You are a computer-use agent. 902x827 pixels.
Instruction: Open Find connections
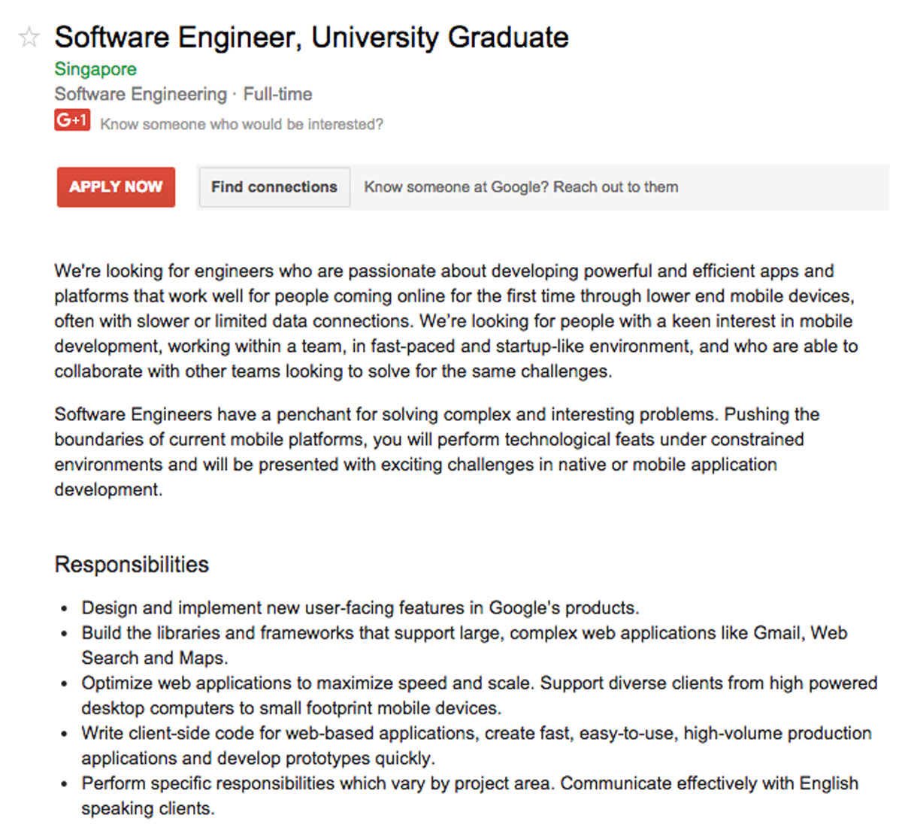(x=274, y=187)
